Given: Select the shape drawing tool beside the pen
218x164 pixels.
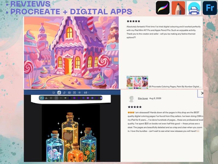Looking at the screenshot, I should 46,98.
